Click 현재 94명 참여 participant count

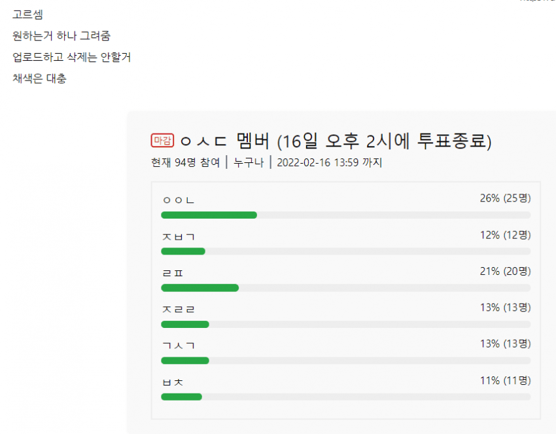pyautogui.click(x=186, y=162)
